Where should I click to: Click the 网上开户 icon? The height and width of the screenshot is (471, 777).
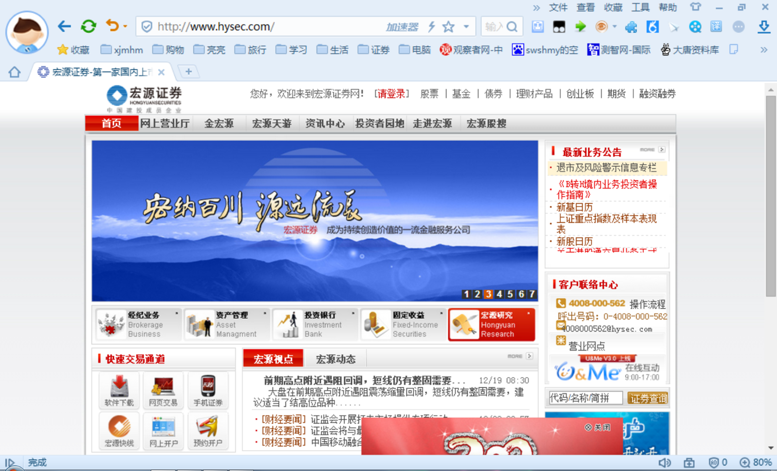point(163,431)
